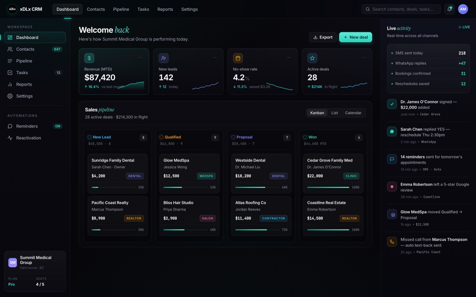
Task: Click the Qualified column header
Action: 189,140
